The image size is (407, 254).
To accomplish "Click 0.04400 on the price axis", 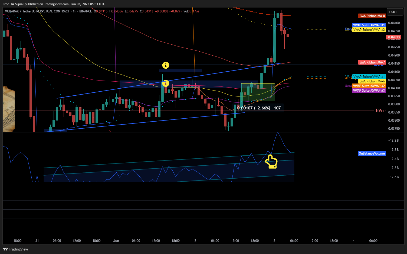I will tap(394, 23).
